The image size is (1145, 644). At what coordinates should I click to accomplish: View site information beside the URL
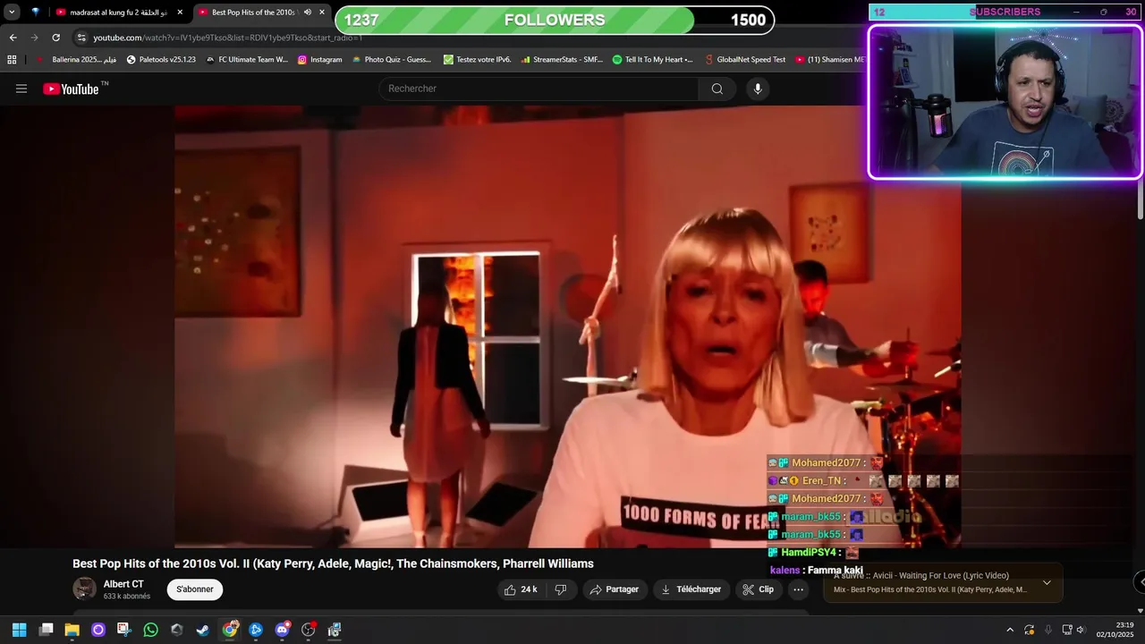click(x=81, y=38)
